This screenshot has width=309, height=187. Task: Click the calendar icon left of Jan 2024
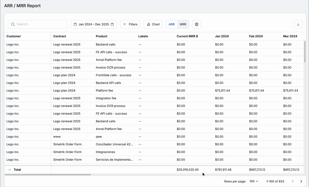pyautogui.click(x=75, y=24)
